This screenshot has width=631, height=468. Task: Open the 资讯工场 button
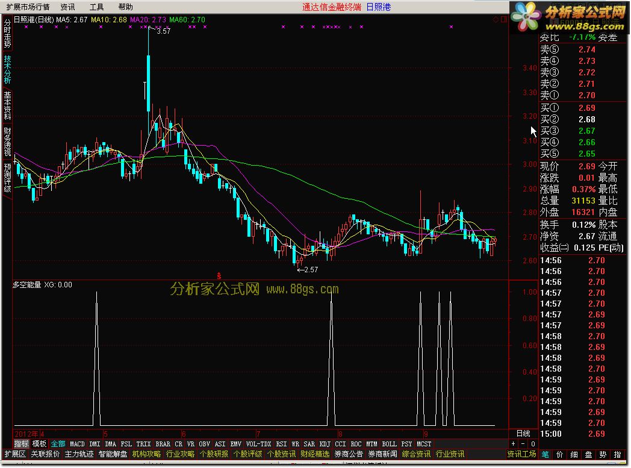[521, 454]
